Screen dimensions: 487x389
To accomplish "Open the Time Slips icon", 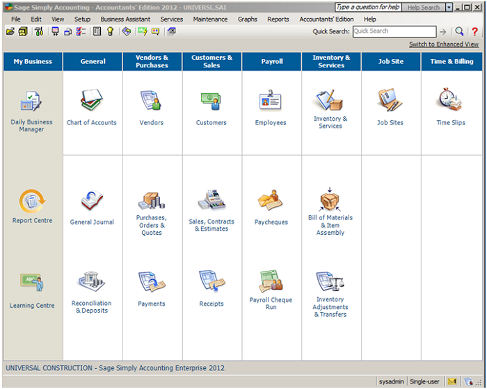I will pos(450,99).
